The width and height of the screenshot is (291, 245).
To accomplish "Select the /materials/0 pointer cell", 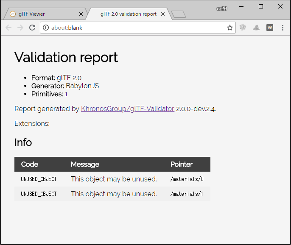I will [x=187, y=179].
